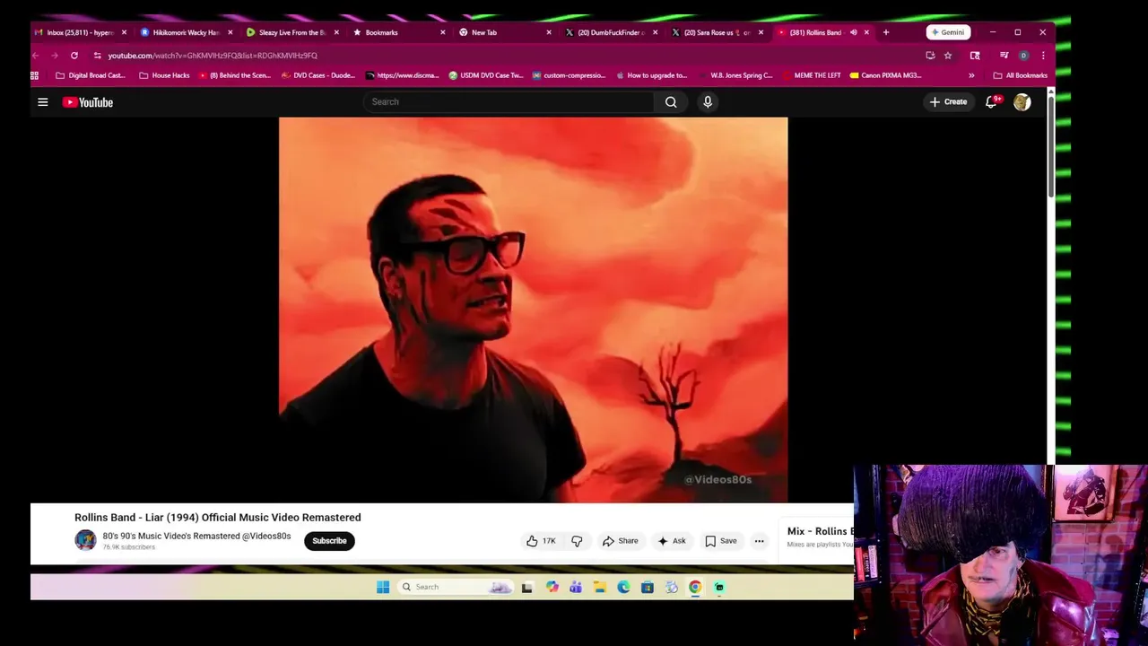Viewport: 1148px width, 646px height.
Task: Show more bookmarks with the chevron
Action: click(x=971, y=75)
